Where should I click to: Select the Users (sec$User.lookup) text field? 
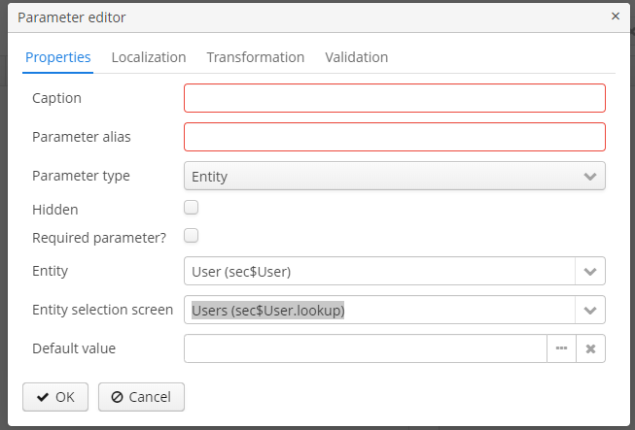[x=379, y=310]
